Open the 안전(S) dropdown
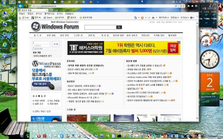The width and height of the screenshot is (223, 139). (175, 17)
